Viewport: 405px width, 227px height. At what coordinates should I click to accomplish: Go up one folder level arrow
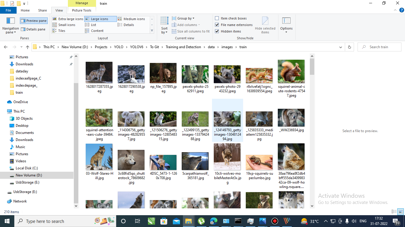[28, 47]
